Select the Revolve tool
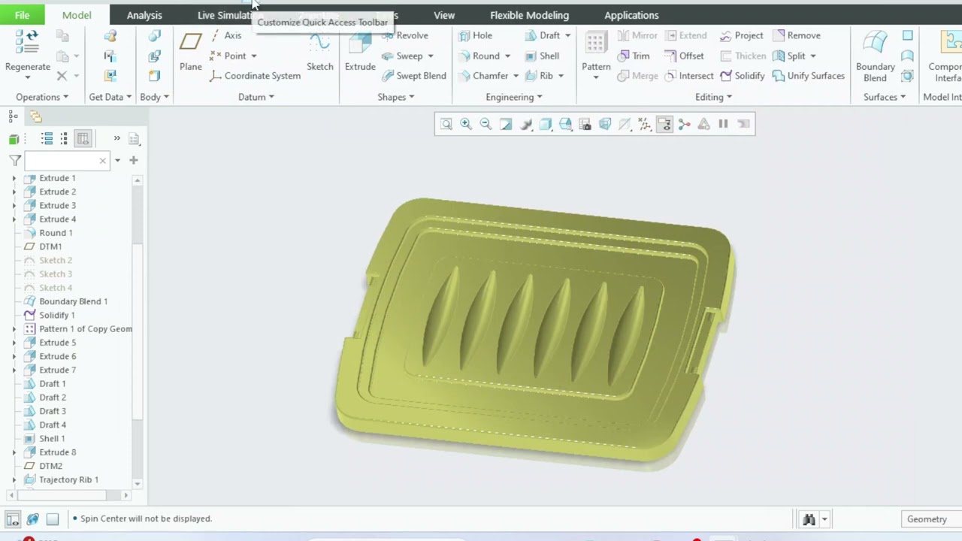Screen dimensions: 962x541 pyautogui.click(x=404, y=35)
